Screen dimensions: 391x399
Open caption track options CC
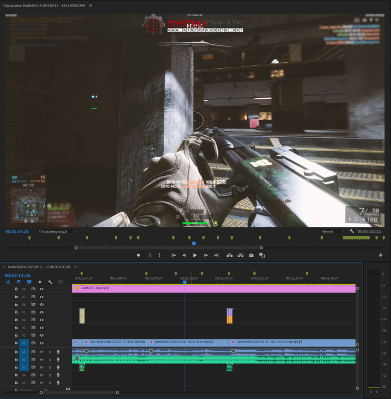tap(60, 282)
